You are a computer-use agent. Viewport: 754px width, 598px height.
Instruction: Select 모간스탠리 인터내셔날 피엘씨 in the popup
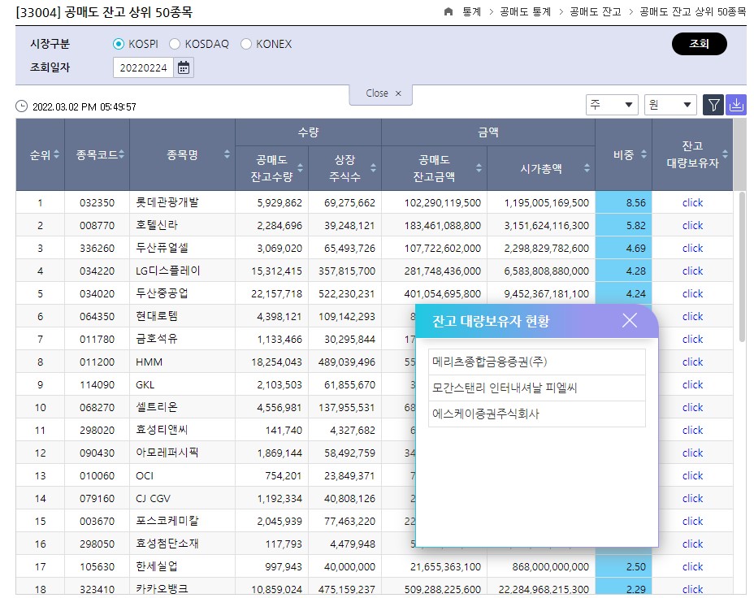536,388
